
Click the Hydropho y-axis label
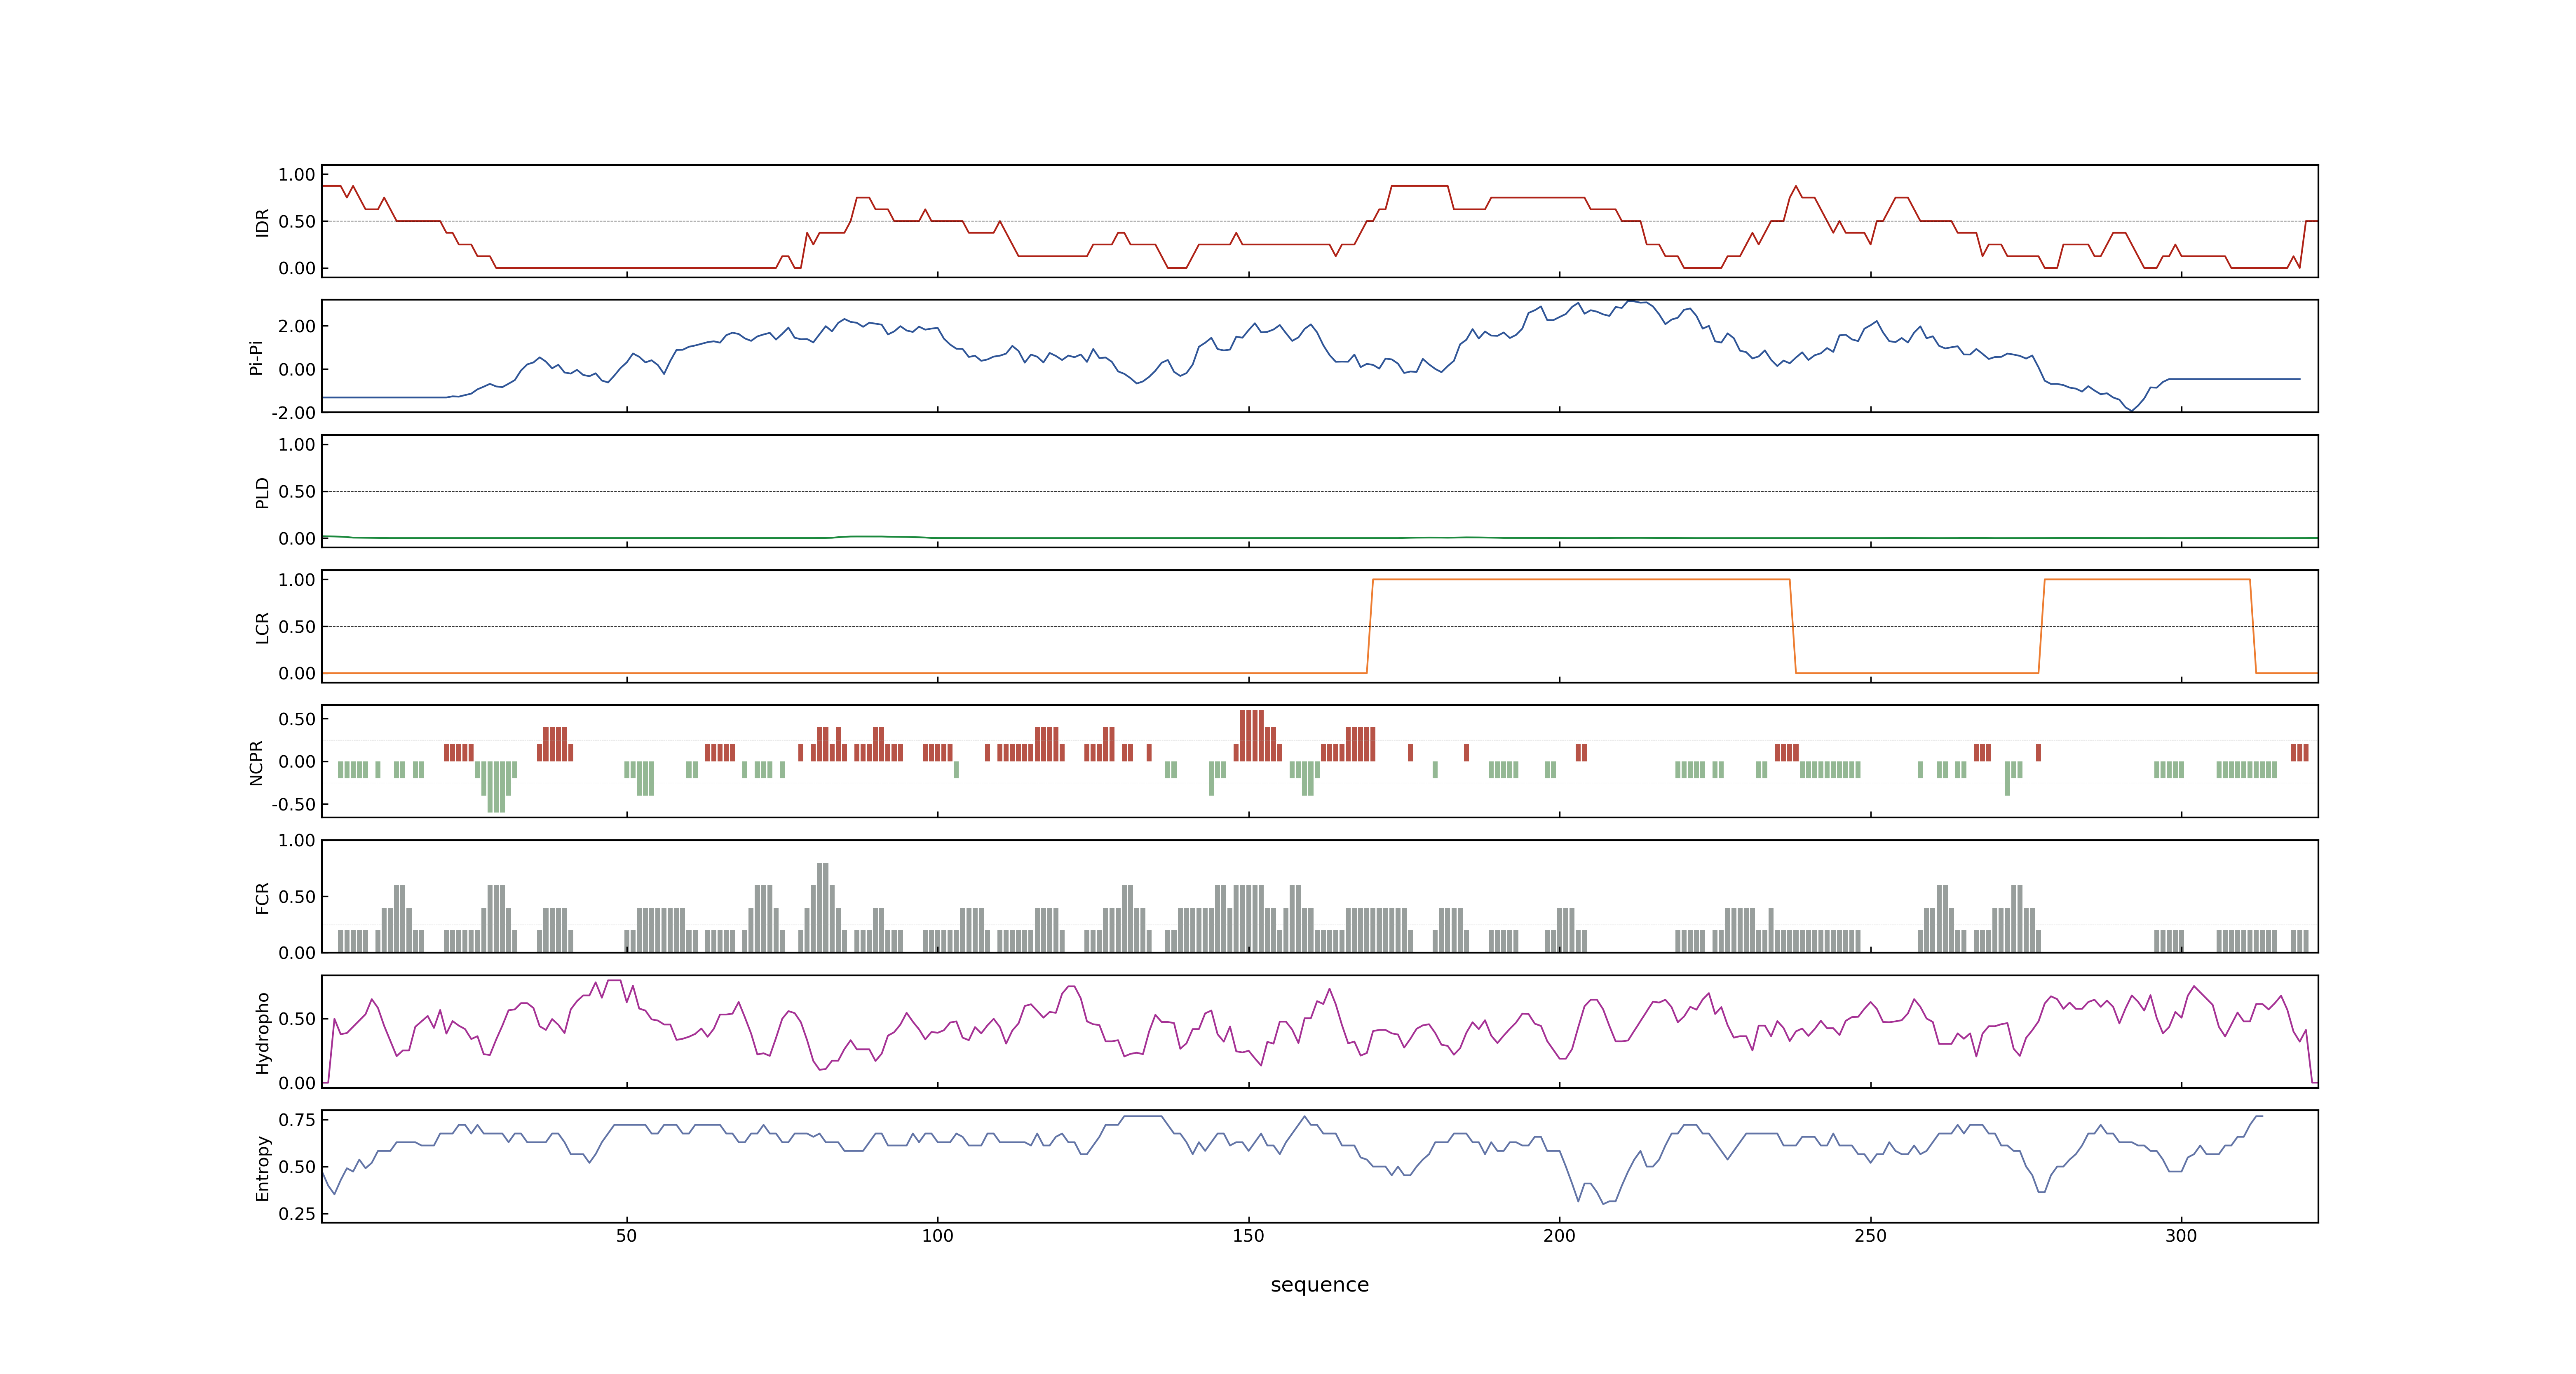[262, 1033]
